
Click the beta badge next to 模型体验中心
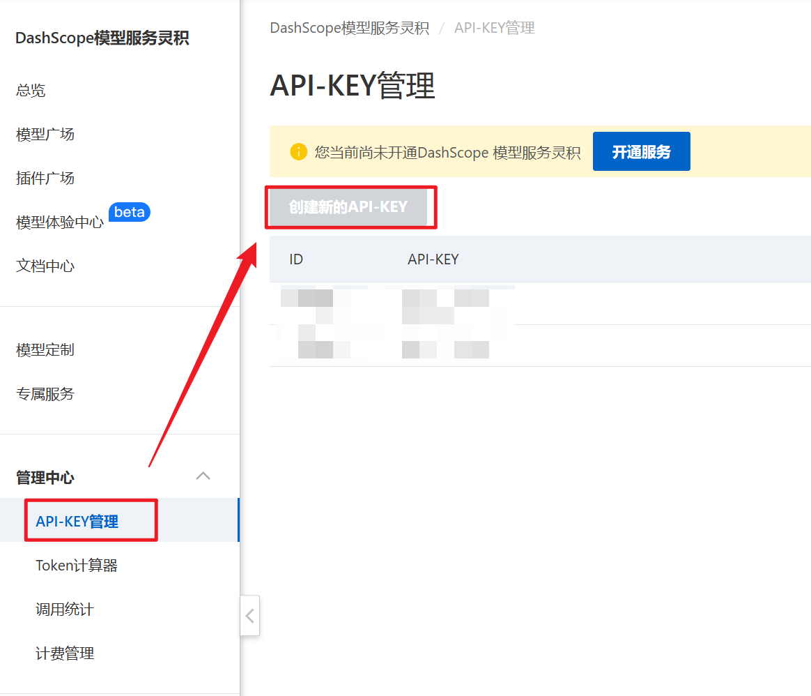point(130,212)
